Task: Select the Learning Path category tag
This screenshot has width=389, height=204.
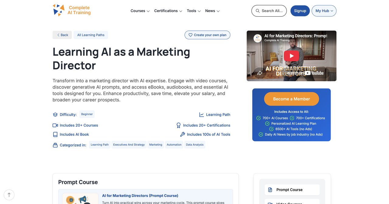Action: pyautogui.click(x=100, y=145)
